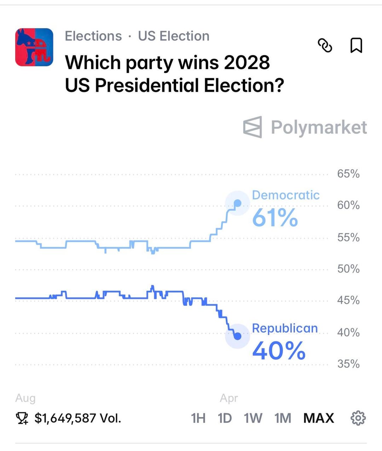
Task: Copy the market link via chain icon
Action: [x=325, y=45]
